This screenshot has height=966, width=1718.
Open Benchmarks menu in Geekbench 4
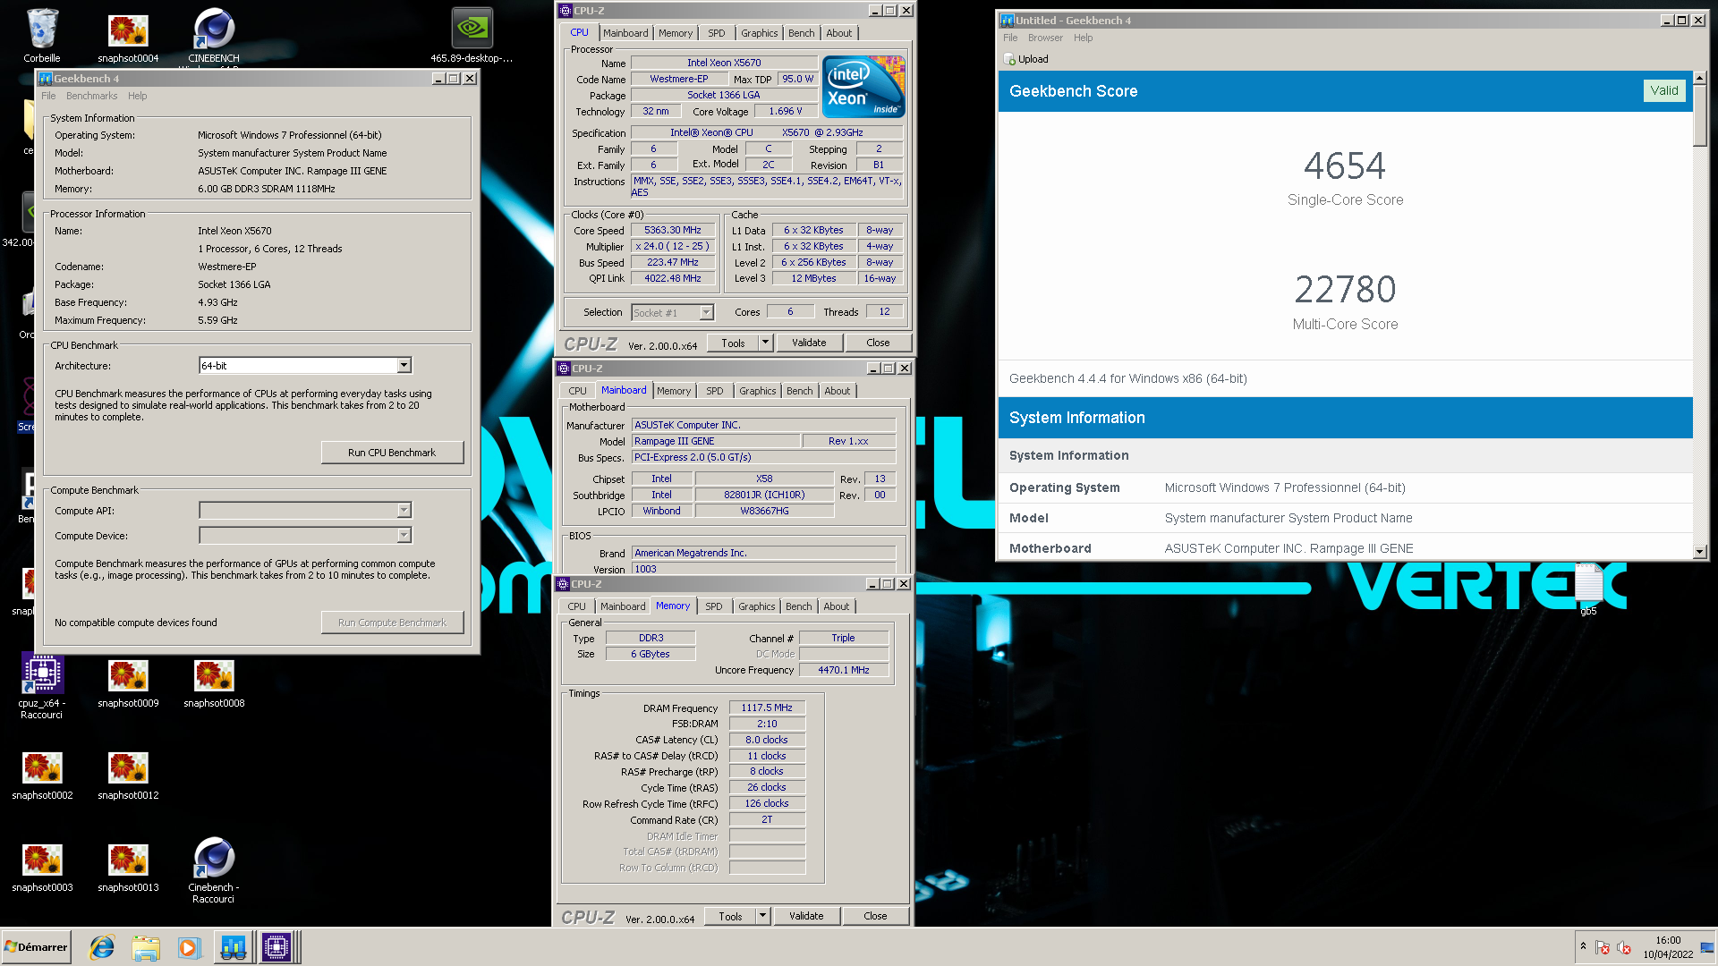click(92, 96)
